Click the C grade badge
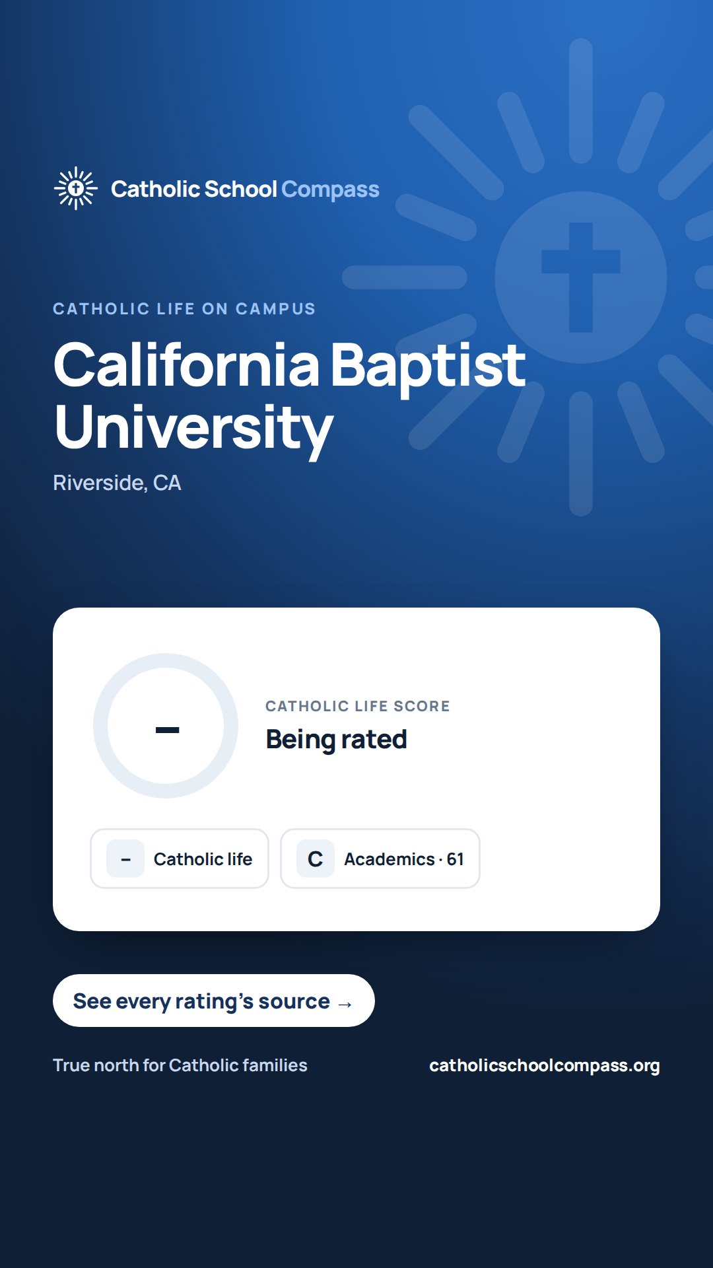Viewport: 713px width, 1268px height. pyautogui.click(x=316, y=859)
